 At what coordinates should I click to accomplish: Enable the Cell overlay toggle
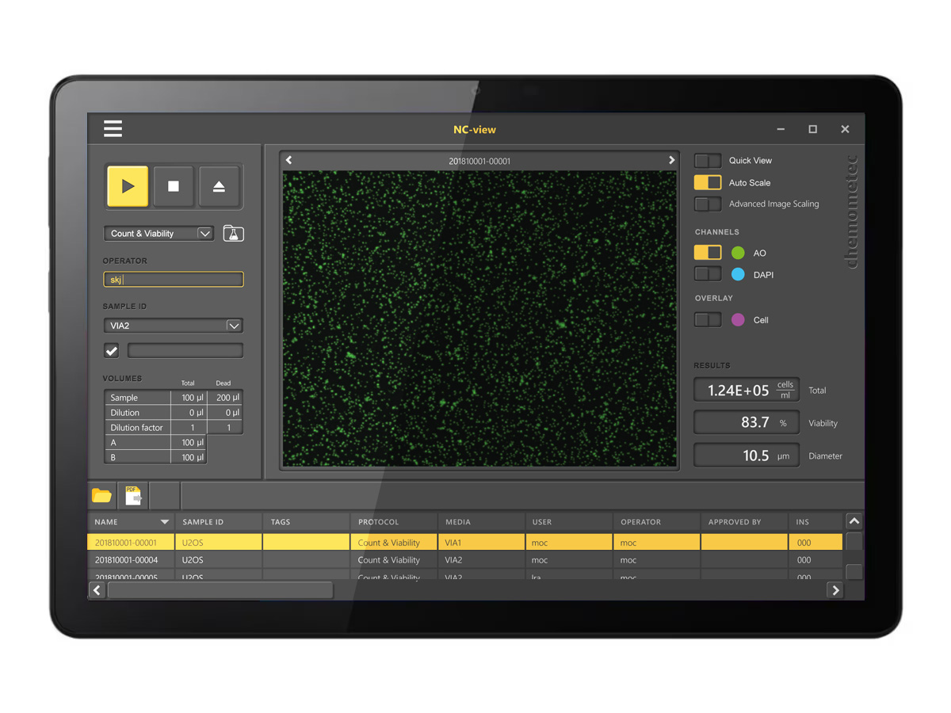(708, 320)
